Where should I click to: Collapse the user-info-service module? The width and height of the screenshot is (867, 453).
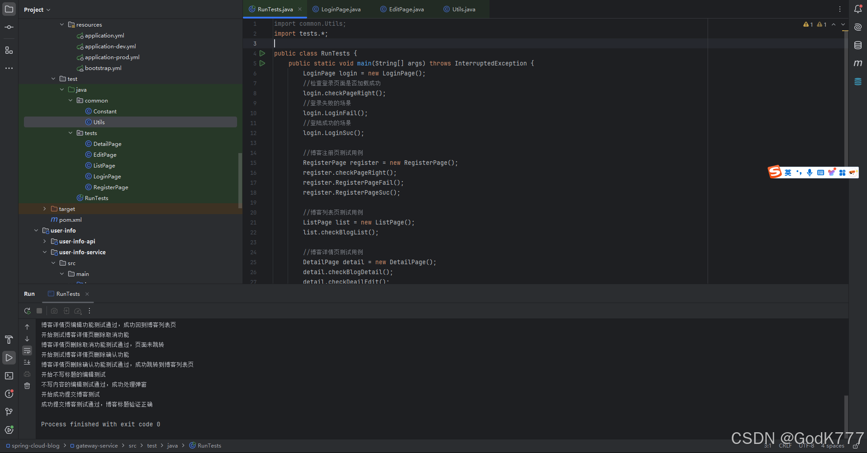pos(45,252)
